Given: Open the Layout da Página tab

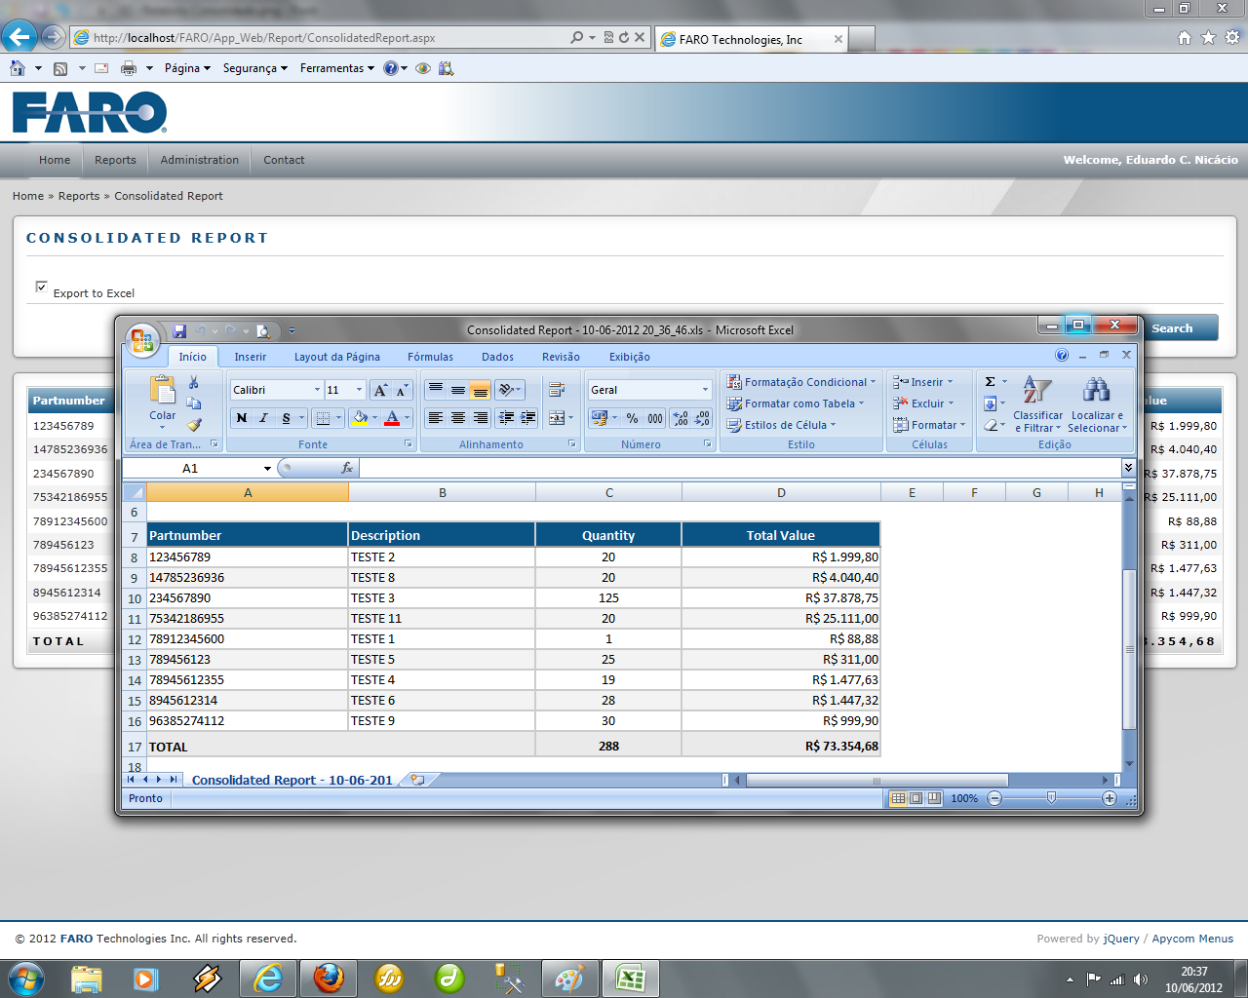Looking at the screenshot, I should (x=337, y=357).
